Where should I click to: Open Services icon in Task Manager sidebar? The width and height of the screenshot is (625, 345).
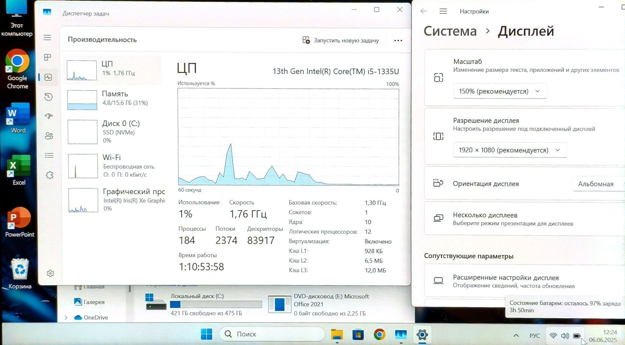tap(49, 175)
